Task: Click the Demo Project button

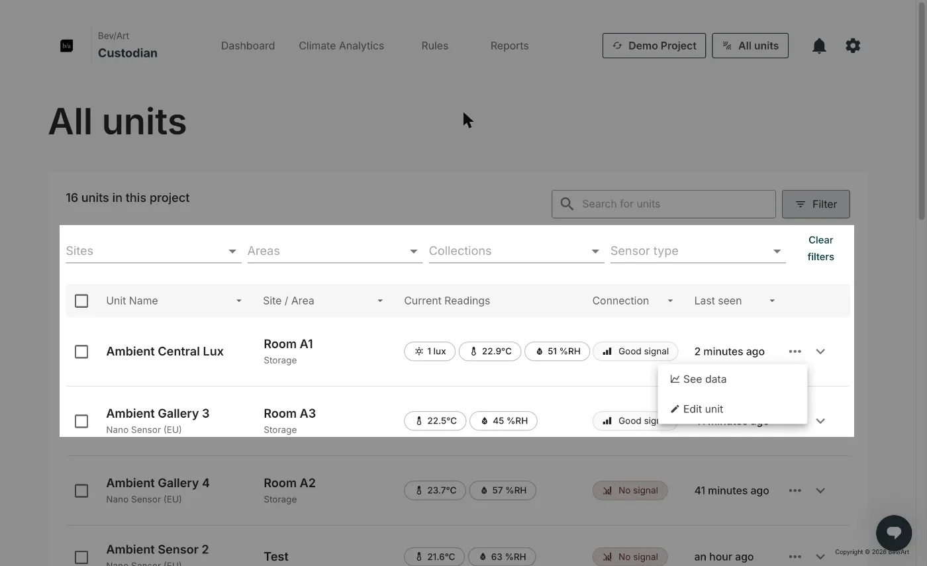Action: [654, 46]
